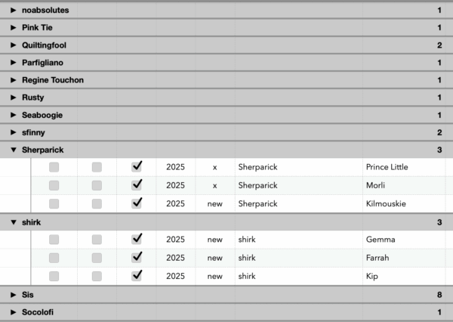Viewport: 453px width, 322px height.
Task: Click the 'new' cell in Farrah's row
Action: 215,258
